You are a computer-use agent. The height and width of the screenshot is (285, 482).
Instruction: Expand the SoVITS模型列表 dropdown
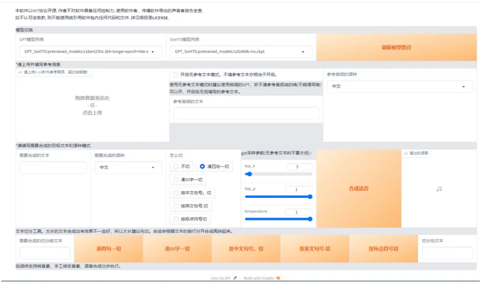[x=241, y=52]
